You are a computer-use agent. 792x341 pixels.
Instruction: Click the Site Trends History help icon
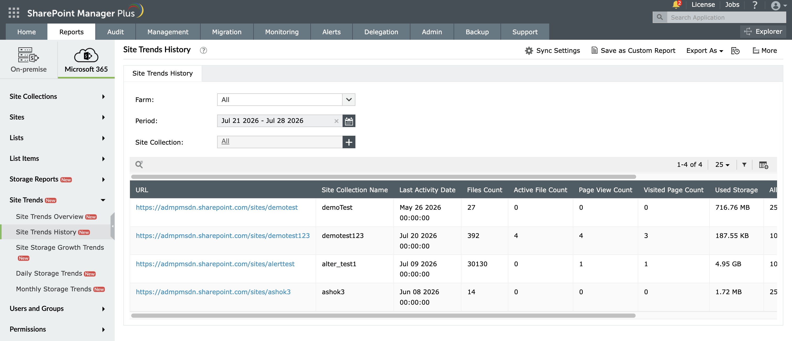click(203, 50)
